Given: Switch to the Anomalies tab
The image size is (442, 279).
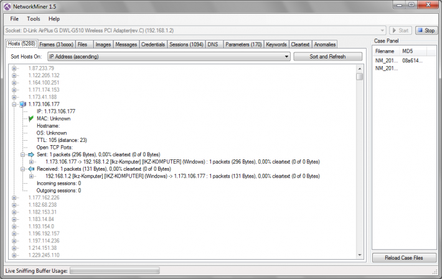Looking at the screenshot, I should click(x=325, y=45).
